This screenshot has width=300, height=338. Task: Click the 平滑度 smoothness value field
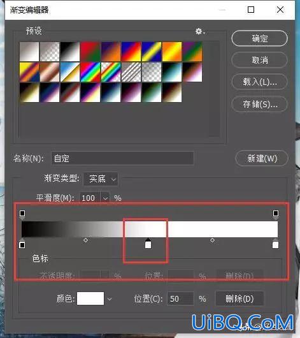click(90, 198)
